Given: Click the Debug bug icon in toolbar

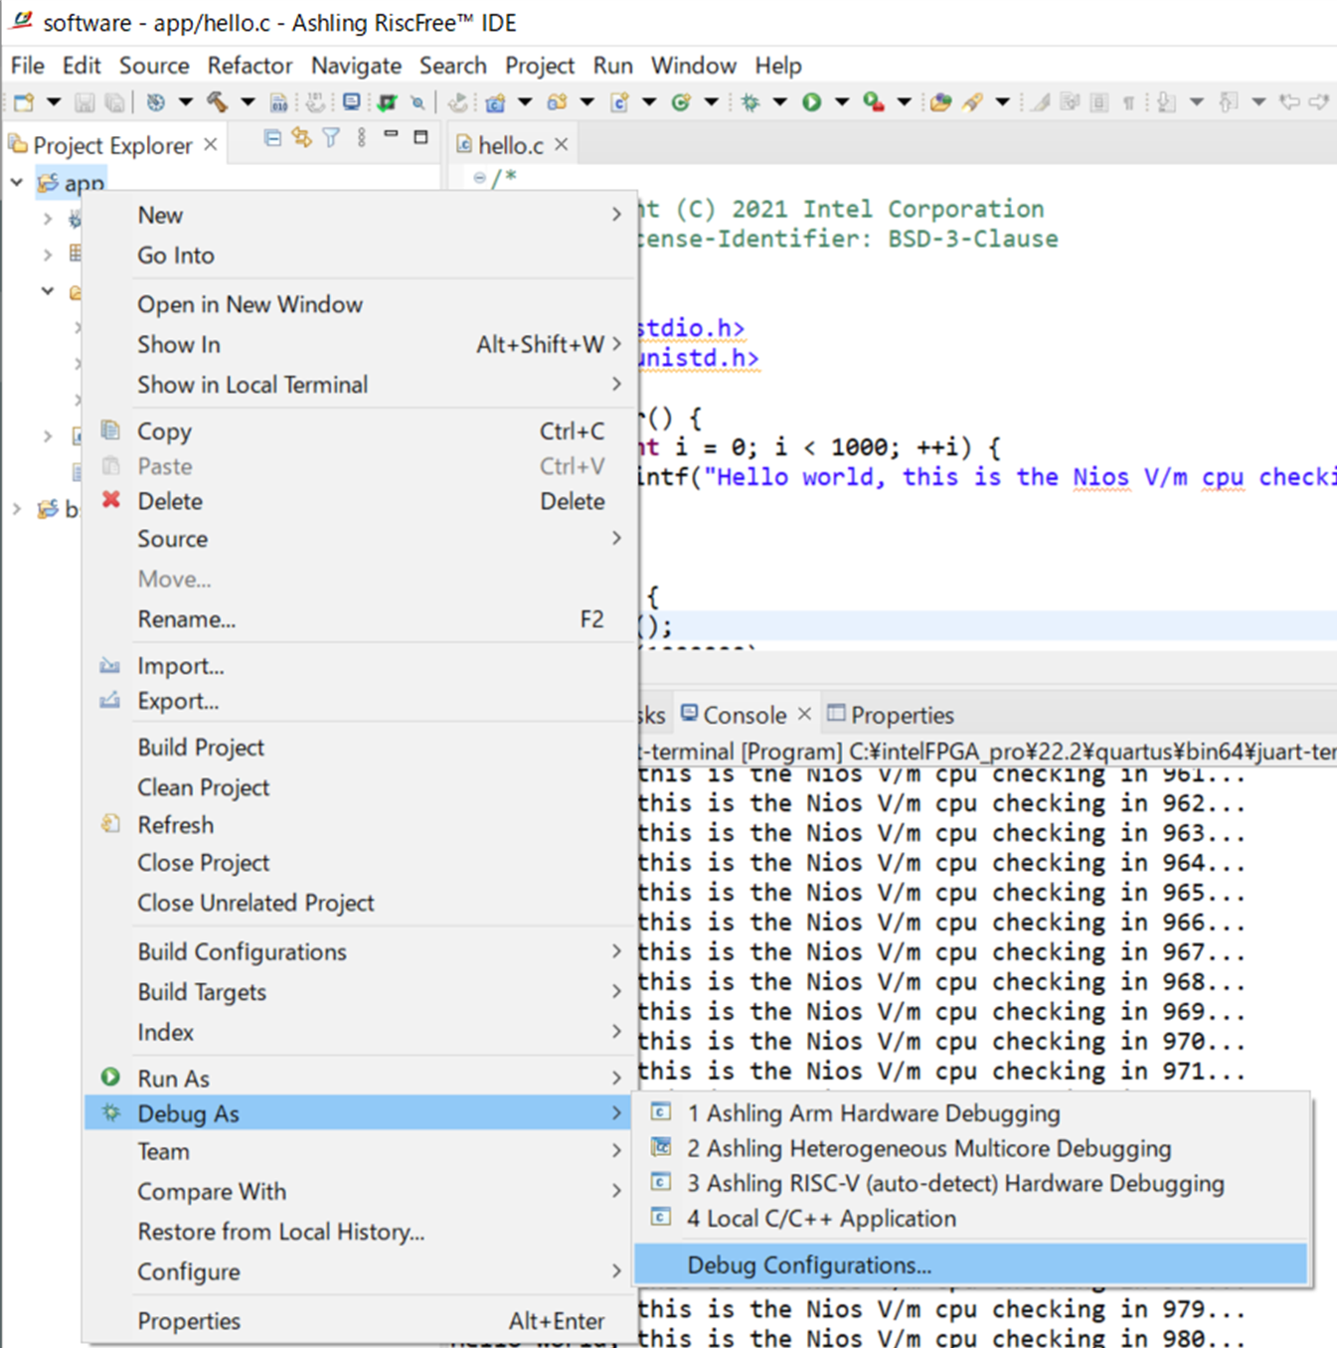Looking at the screenshot, I should click(x=751, y=101).
